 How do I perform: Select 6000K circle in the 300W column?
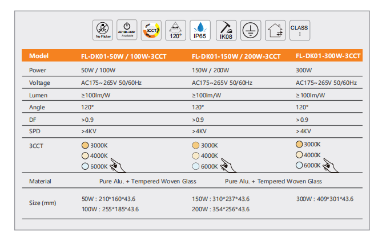pyautogui.click(x=299, y=165)
